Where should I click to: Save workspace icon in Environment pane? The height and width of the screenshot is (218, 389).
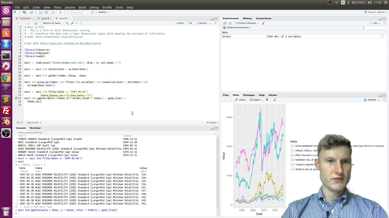[x=230, y=23]
